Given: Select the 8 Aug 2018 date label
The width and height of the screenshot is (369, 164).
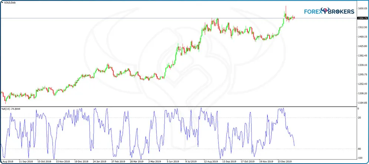Looking at the screenshot, I should [x=7, y=162].
